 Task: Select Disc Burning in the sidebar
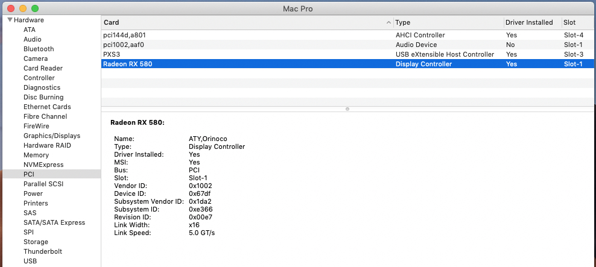[x=43, y=97]
